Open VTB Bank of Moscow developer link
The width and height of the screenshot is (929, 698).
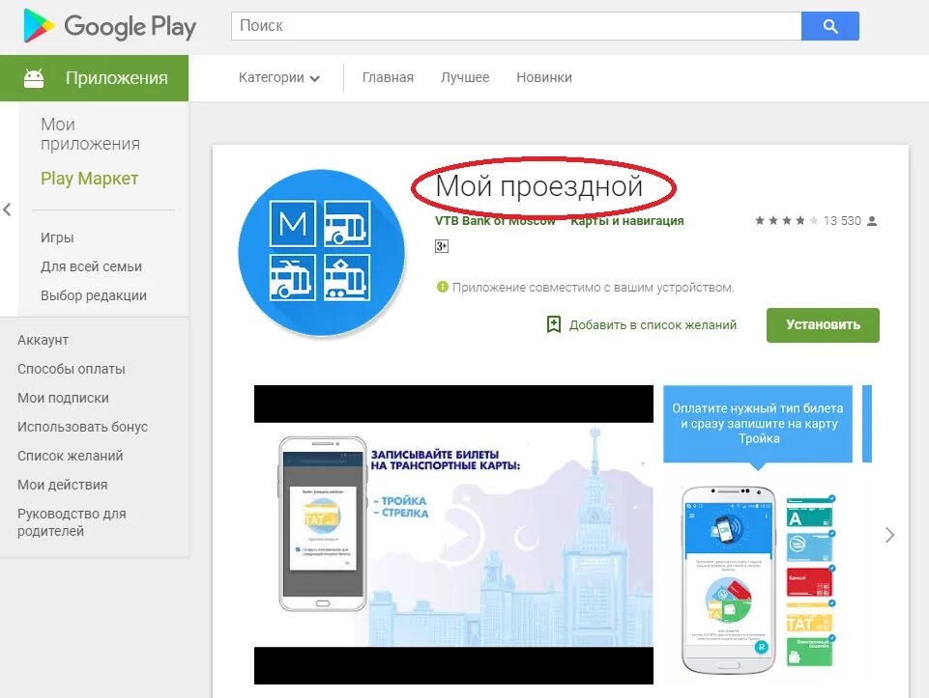pos(495,221)
